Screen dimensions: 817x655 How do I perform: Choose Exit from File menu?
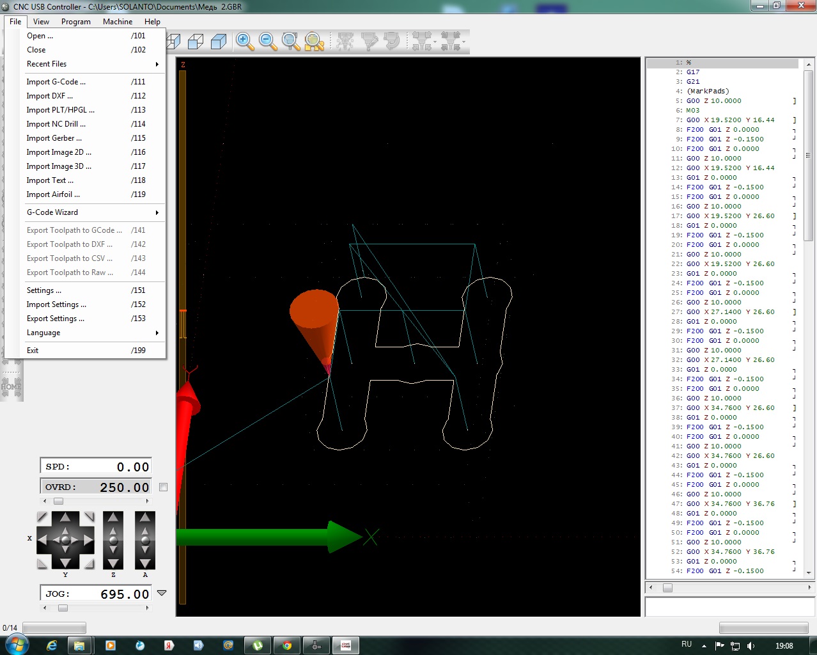pyautogui.click(x=85, y=351)
